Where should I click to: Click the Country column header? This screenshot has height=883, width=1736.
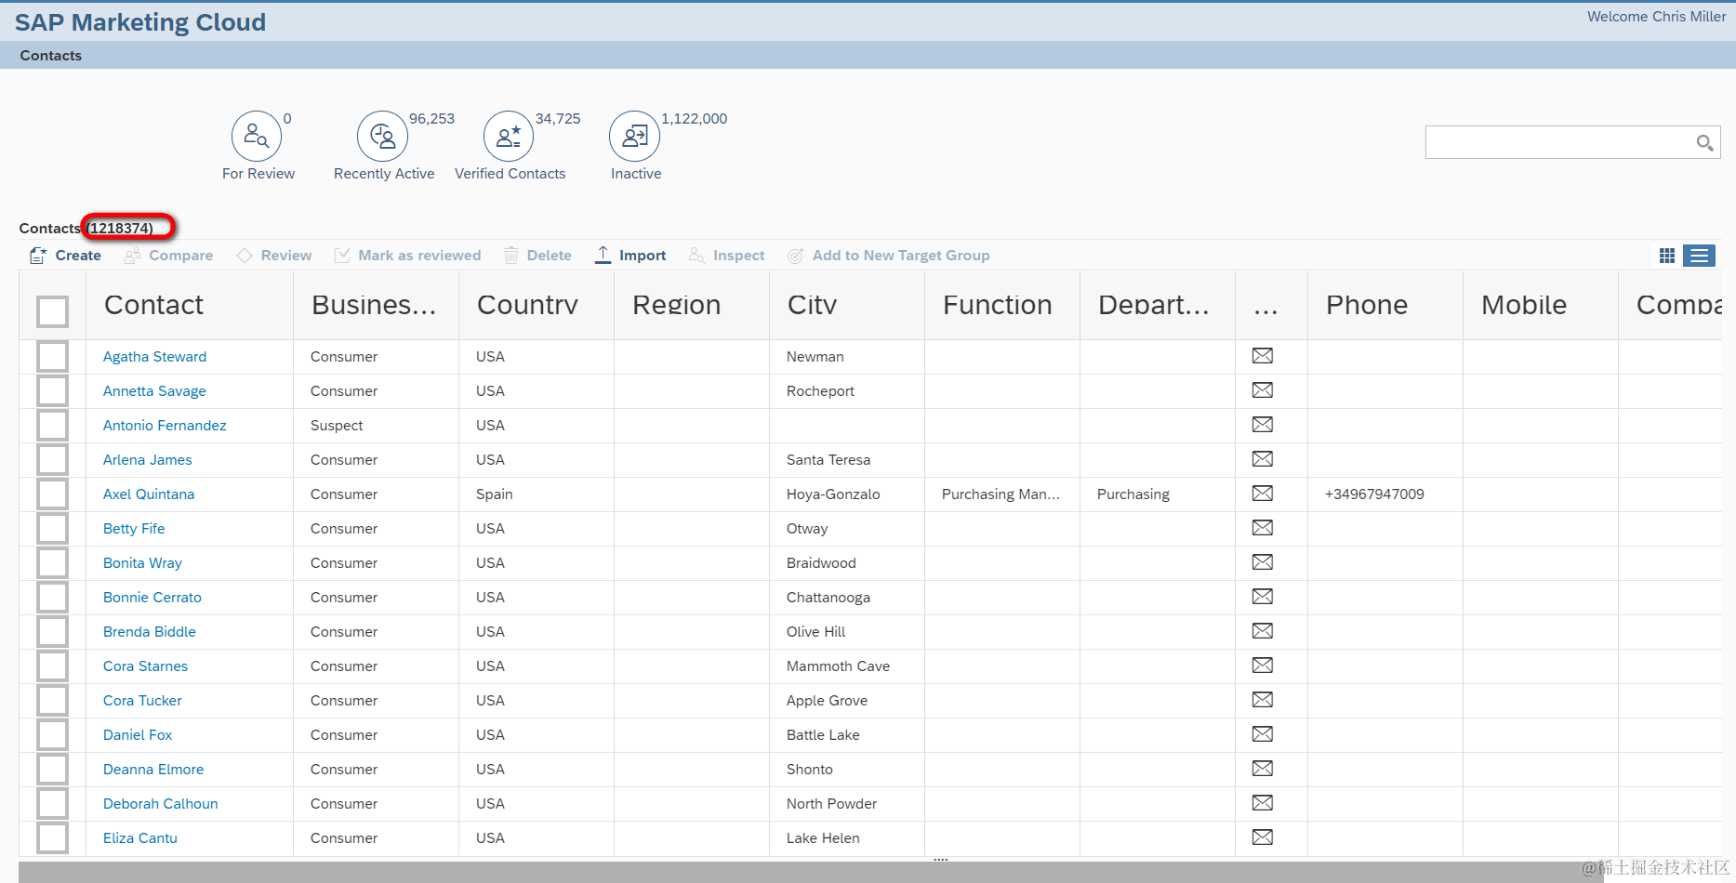coord(537,305)
